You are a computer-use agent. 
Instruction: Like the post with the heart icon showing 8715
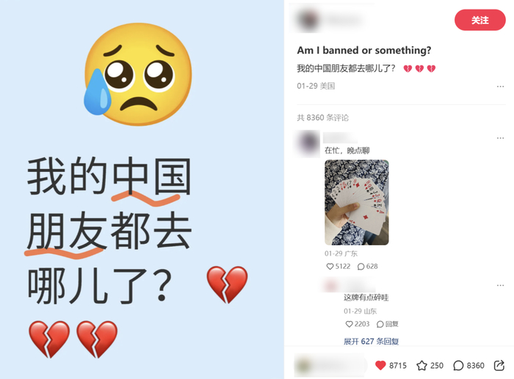click(380, 365)
